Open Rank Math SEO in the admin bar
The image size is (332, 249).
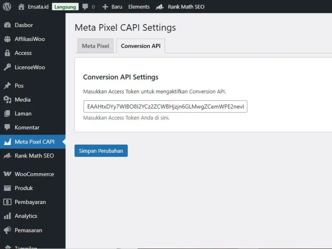point(180,7)
